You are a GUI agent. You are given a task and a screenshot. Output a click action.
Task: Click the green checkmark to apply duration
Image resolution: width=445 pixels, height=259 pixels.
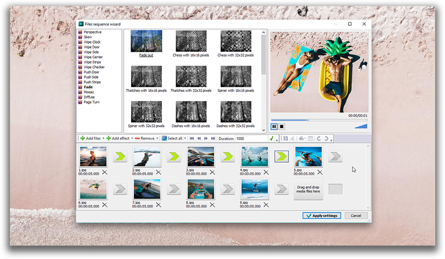(x=271, y=138)
